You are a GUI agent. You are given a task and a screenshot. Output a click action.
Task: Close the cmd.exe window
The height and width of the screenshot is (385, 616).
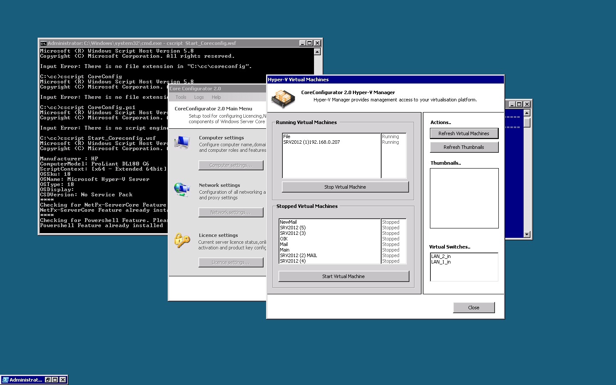tap(317, 43)
